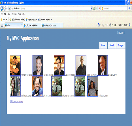Open the Link Redirect (Hidden) favorite
The image size is (132, 126).
click(x=18, y=19)
